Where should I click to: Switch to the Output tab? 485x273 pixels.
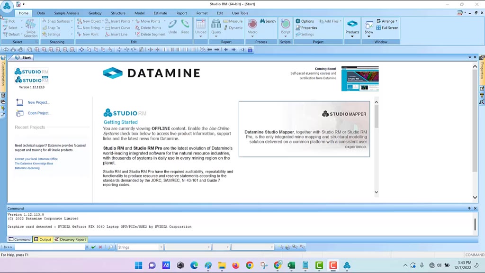click(43, 239)
